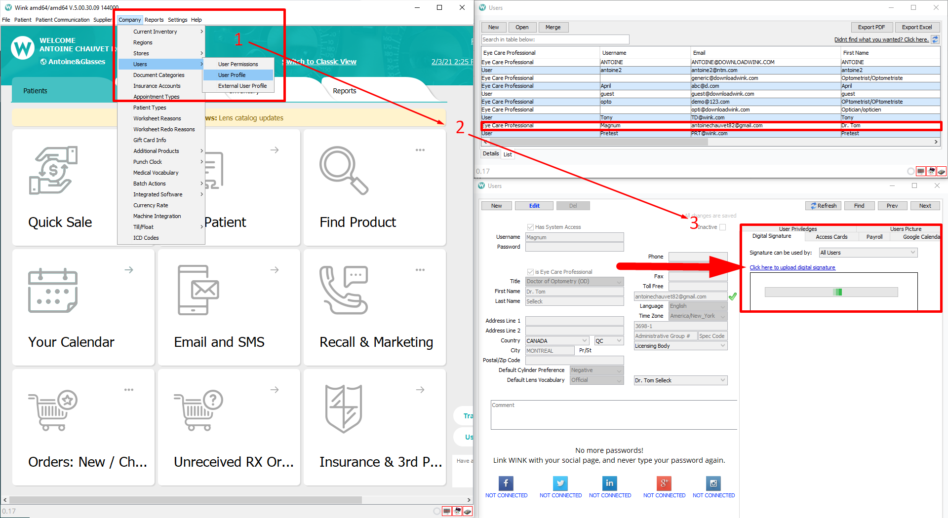
Task: Click the Merge button in Users list
Action: 553,27
